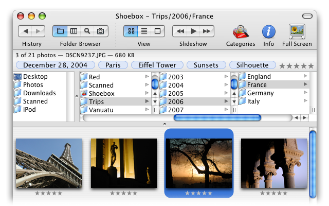Image resolution: width=329 pixels, height=206 pixels.
Task: Click the Sunsets category tag
Action: (206, 65)
